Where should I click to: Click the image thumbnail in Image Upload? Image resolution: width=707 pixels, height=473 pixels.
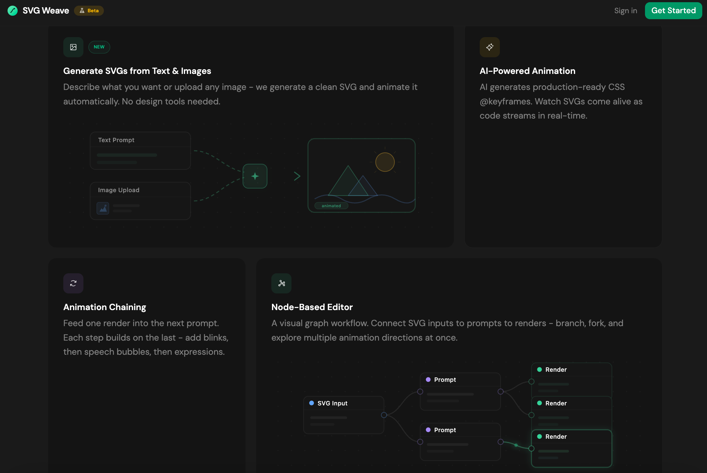[103, 208]
